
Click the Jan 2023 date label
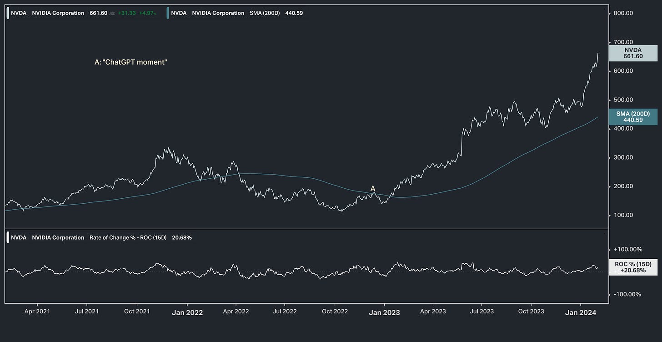385,312
